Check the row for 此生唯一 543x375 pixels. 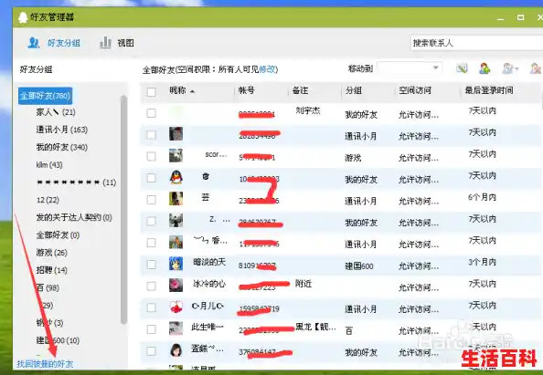click(152, 329)
